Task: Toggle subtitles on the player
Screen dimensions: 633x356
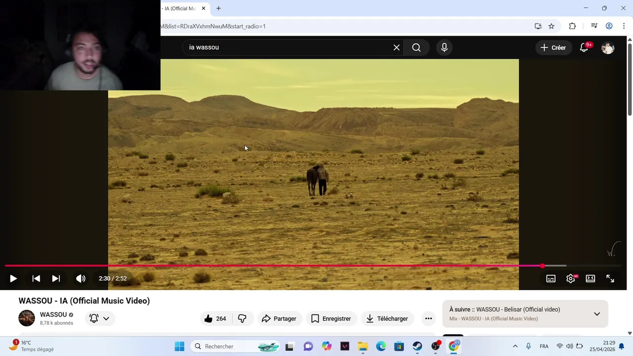Action: click(551, 278)
